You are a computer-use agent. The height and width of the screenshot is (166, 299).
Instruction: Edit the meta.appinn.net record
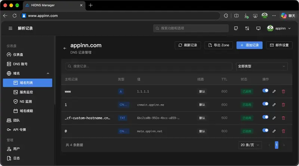pos(274,131)
